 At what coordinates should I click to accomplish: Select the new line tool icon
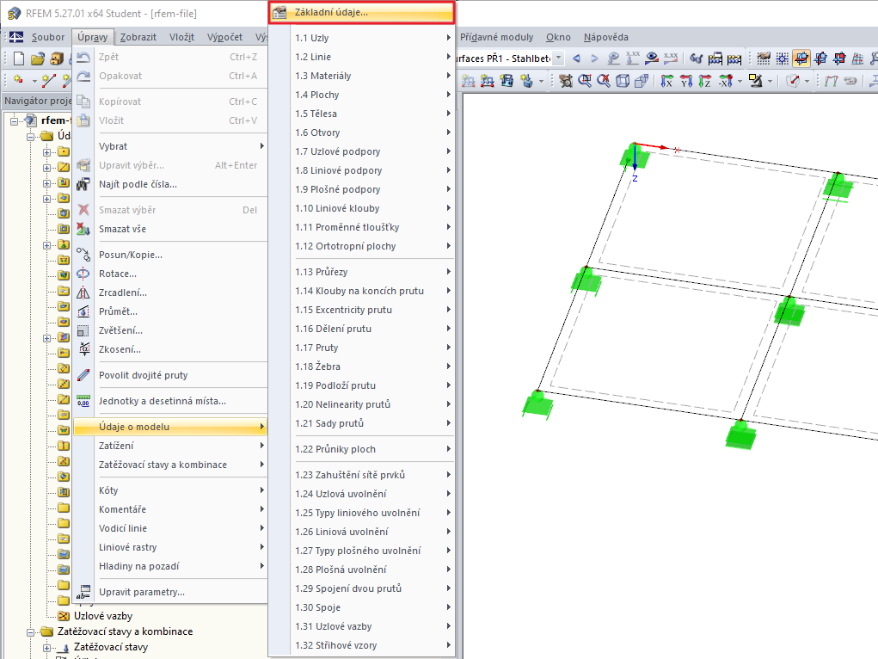49,80
